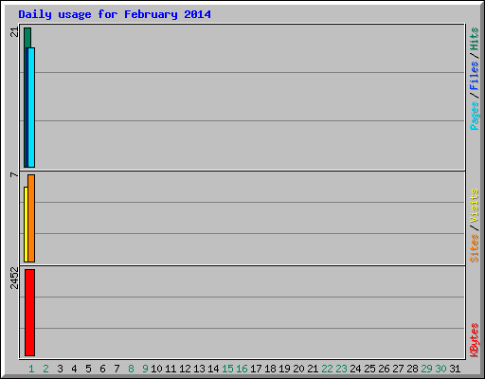Screen dimensions: 485x379
Task: Click the yellow 'Visits' legend label
Action: 474,206
